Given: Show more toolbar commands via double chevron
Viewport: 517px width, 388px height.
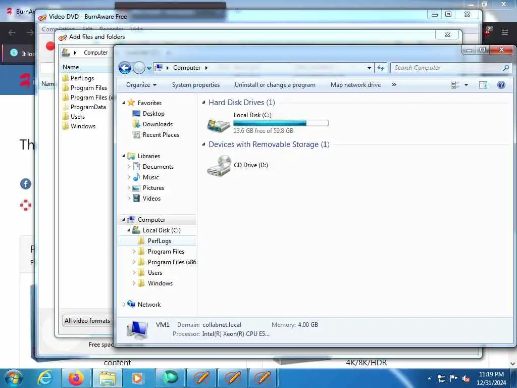Looking at the screenshot, I should tap(394, 85).
